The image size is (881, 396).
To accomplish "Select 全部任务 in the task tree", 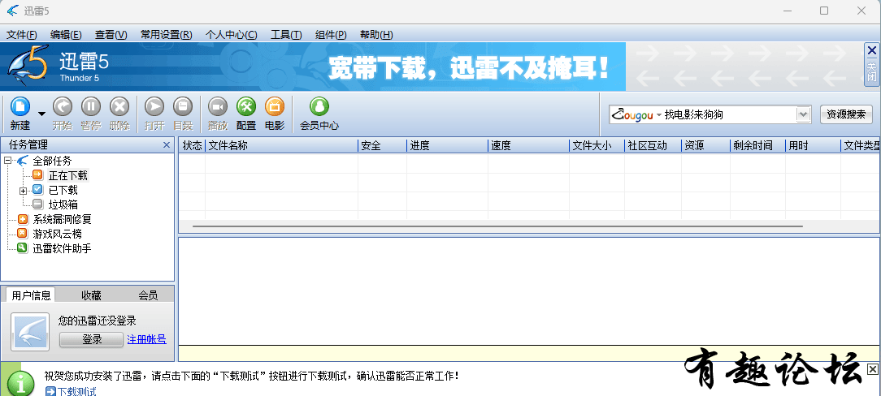I will click(x=52, y=161).
